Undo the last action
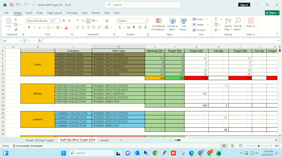282x158 pixels. [17, 5]
